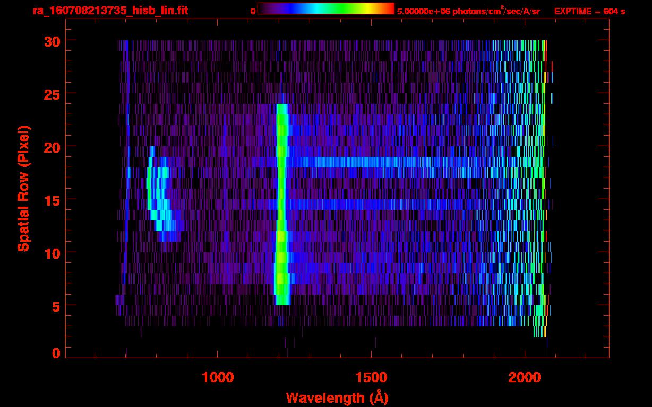652x407 pixels.
Task: Click the 1000 wavelength tick label
Action: click(x=218, y=377)
